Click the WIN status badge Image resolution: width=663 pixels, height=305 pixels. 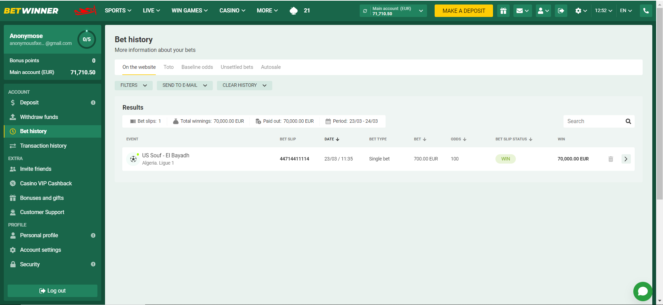point(505,159)
